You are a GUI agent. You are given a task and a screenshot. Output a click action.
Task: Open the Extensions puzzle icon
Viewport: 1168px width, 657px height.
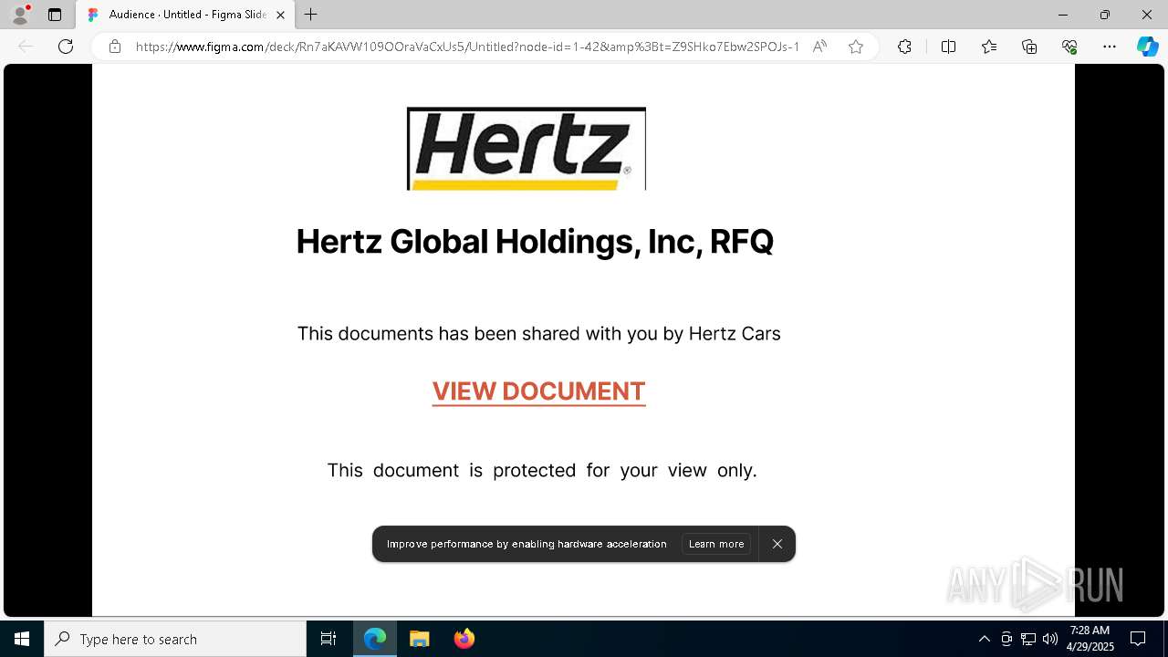904,47
